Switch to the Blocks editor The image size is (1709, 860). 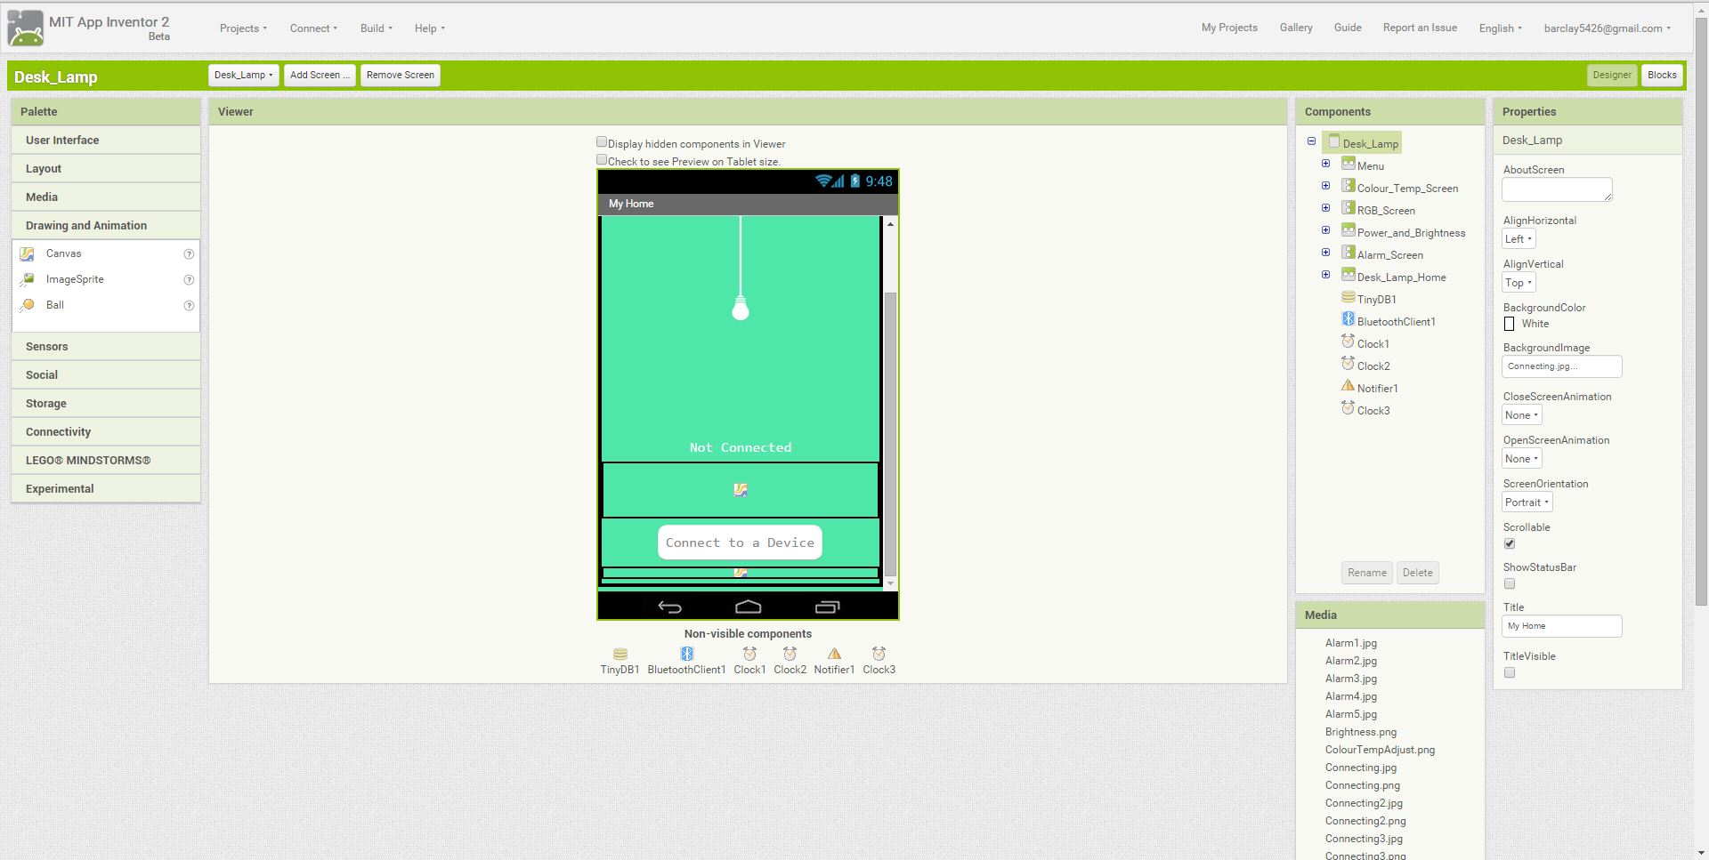point(1662,76)
